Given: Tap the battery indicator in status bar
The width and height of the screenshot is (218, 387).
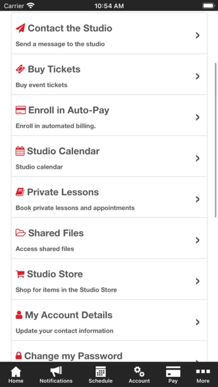Looking at the screenshot, I should (209, 6).
